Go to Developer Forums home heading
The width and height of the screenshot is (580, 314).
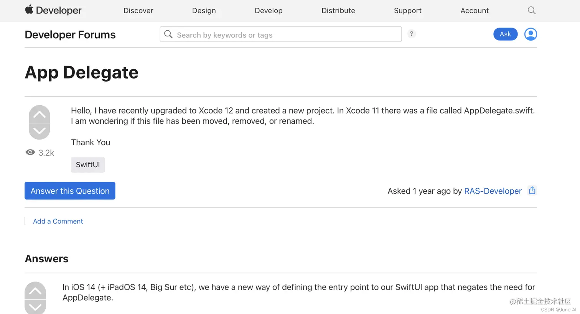[70, 35]
